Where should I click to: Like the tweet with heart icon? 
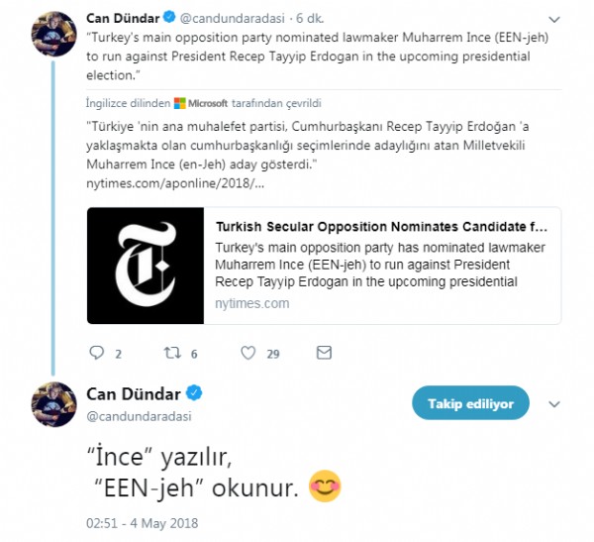[x=248, y=353]
